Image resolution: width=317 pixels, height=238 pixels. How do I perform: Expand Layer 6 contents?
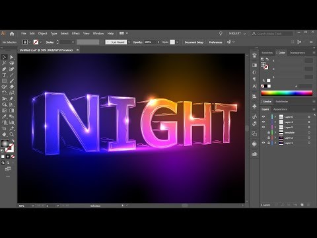[x=275, y=116]
